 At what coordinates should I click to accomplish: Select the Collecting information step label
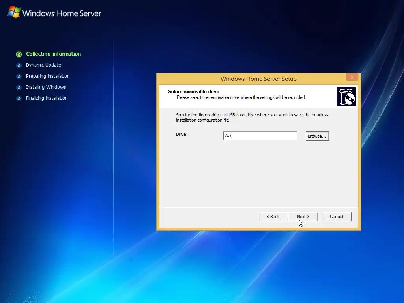(53, 54)
